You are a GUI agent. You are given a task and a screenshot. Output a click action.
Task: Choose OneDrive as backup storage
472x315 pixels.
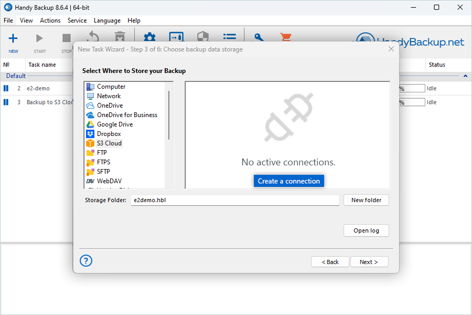pyautogui.click(x=110, y=106)
